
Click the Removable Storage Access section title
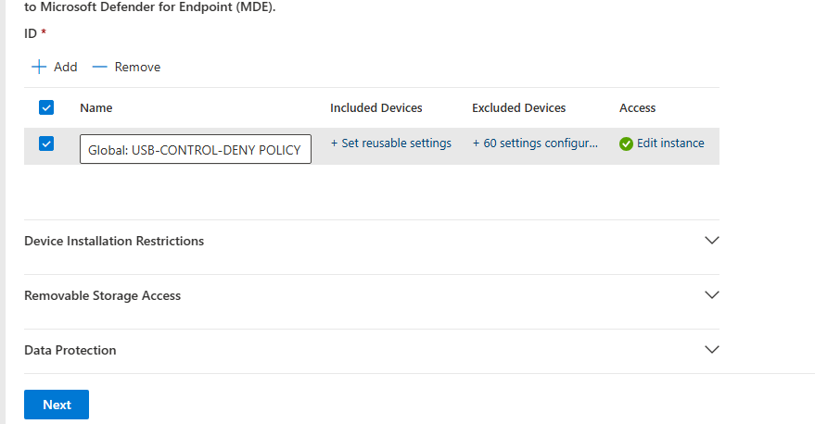(x=102, y=295)
